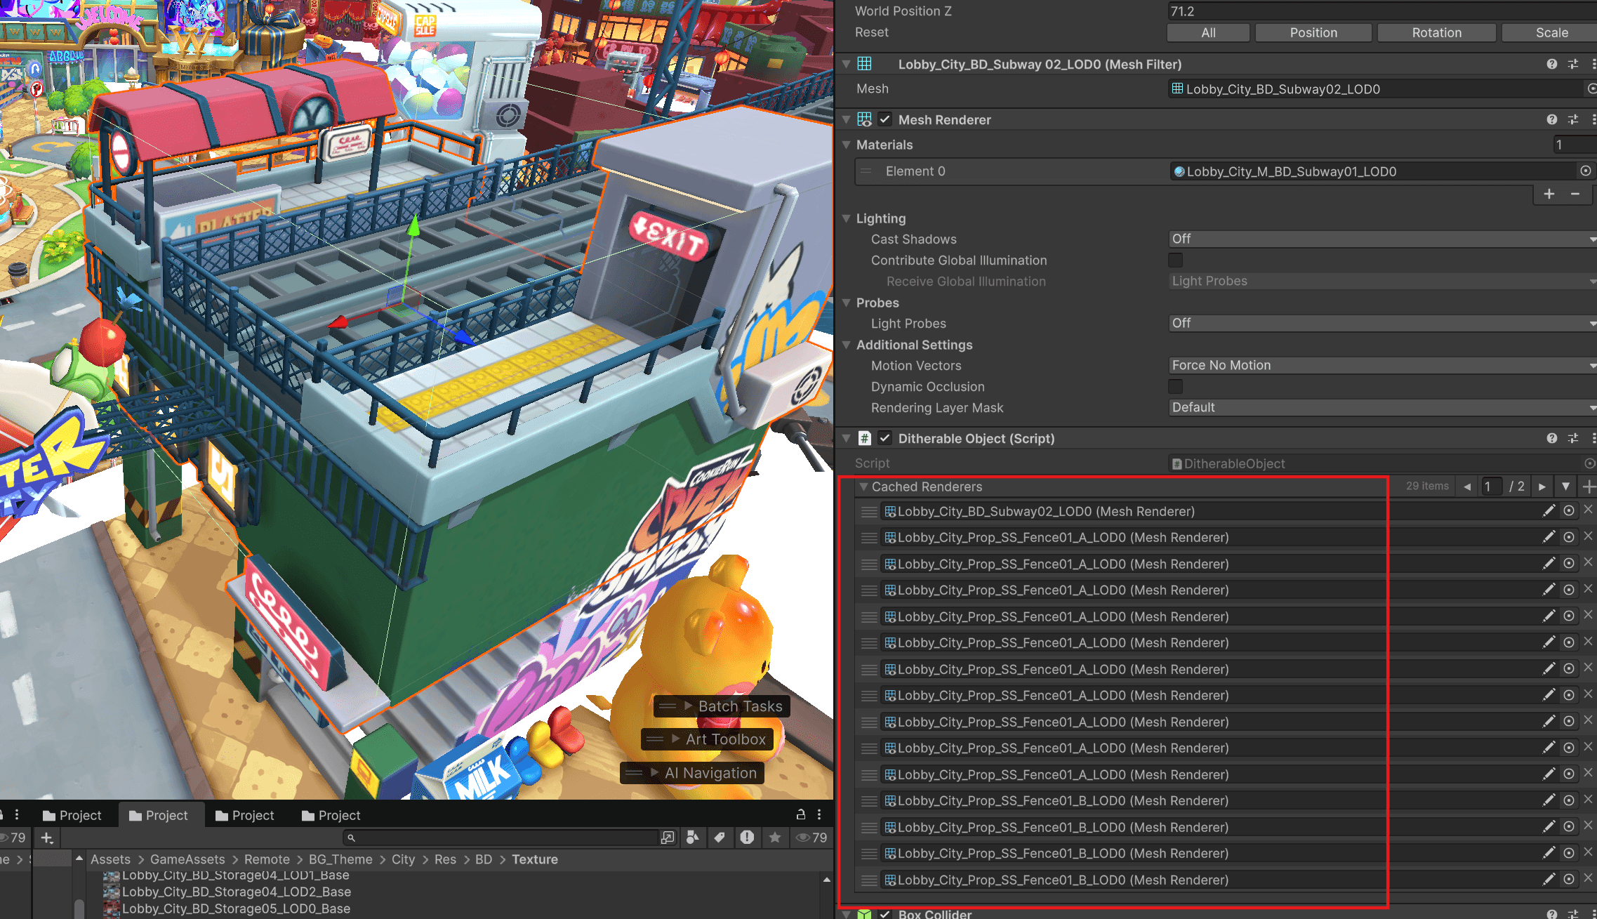Screen dimensions: 1597x919
Task: Remove first cached renderer with X icon
Action: point(1588,510)
